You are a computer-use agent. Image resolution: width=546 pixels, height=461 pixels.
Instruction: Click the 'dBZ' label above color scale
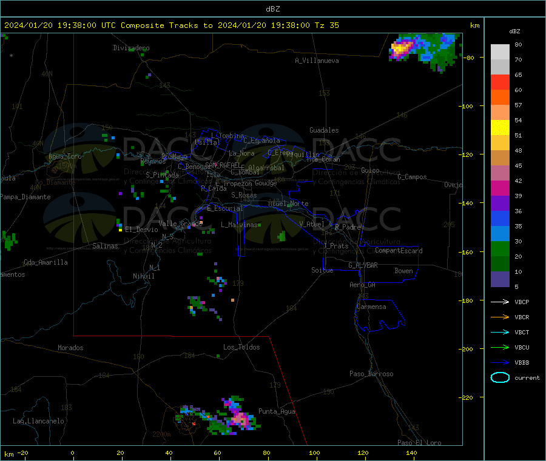coord(514,32)
